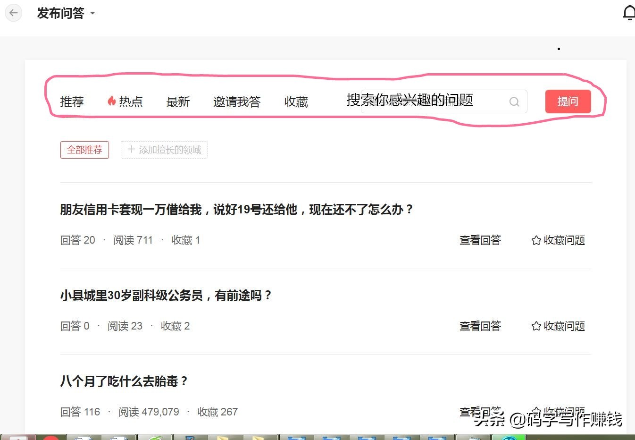The image size is (635, 440).
Task: Toggle the 全部推荐 filter tag
Action: [x=84, y=150]
